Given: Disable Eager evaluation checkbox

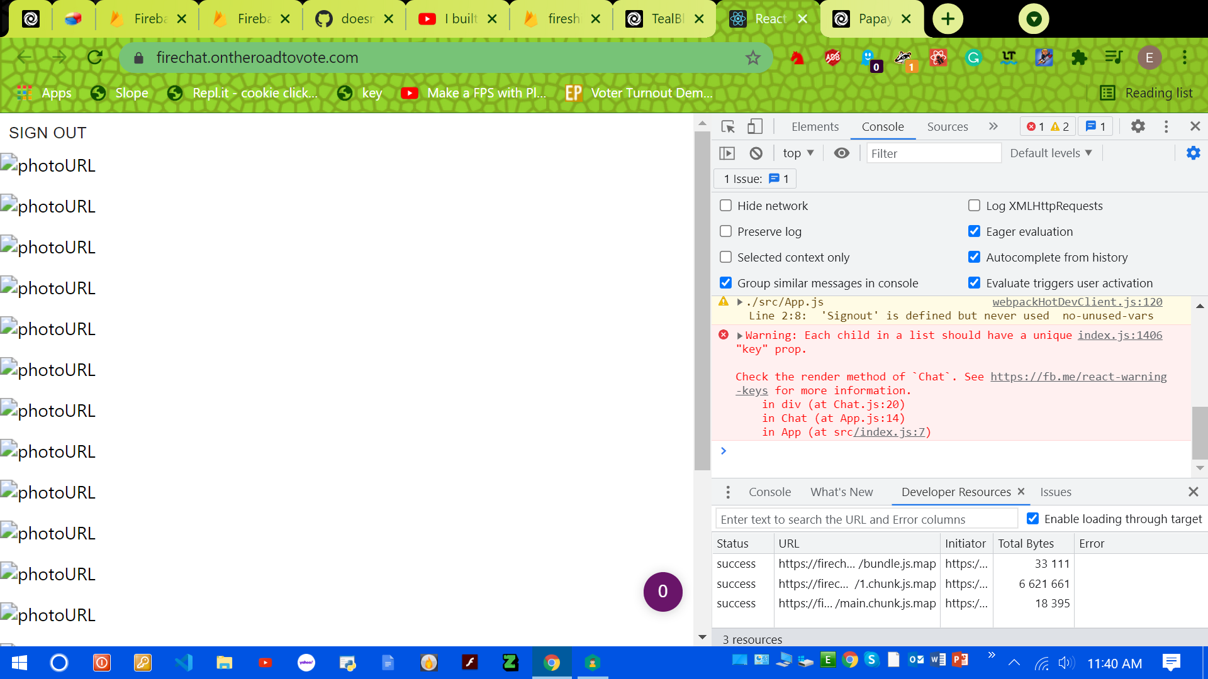Looking at the screenshot, I should [974, 231].
